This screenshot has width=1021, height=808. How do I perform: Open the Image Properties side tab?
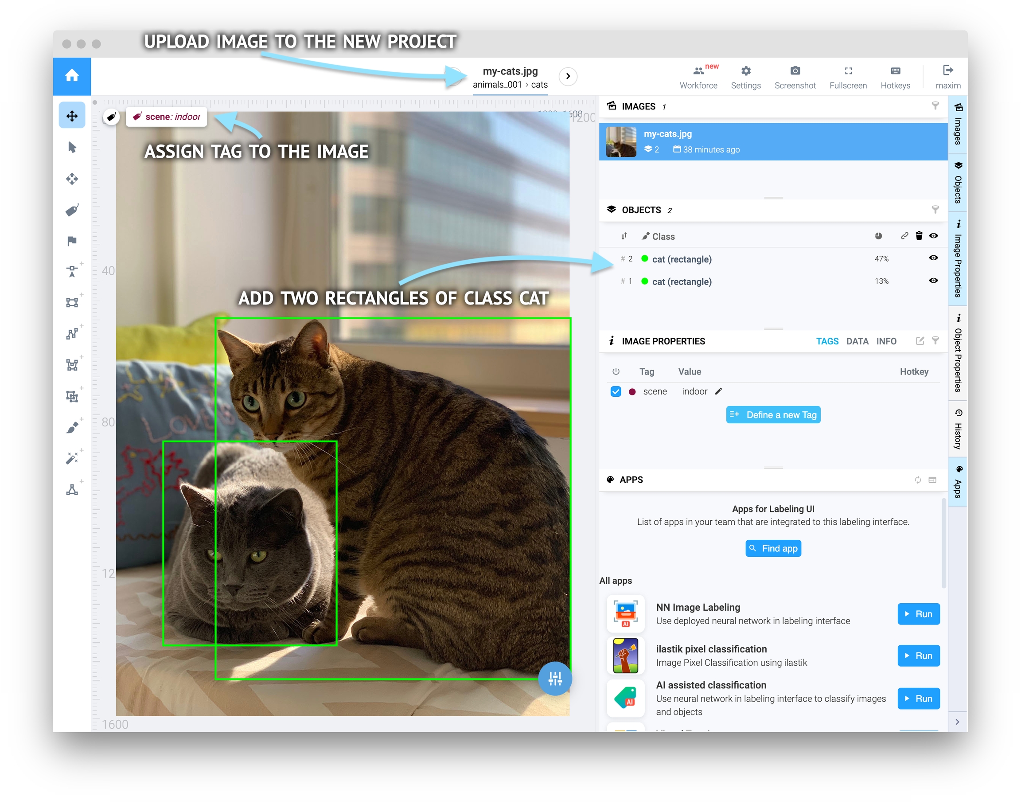(x=958, y=258)
